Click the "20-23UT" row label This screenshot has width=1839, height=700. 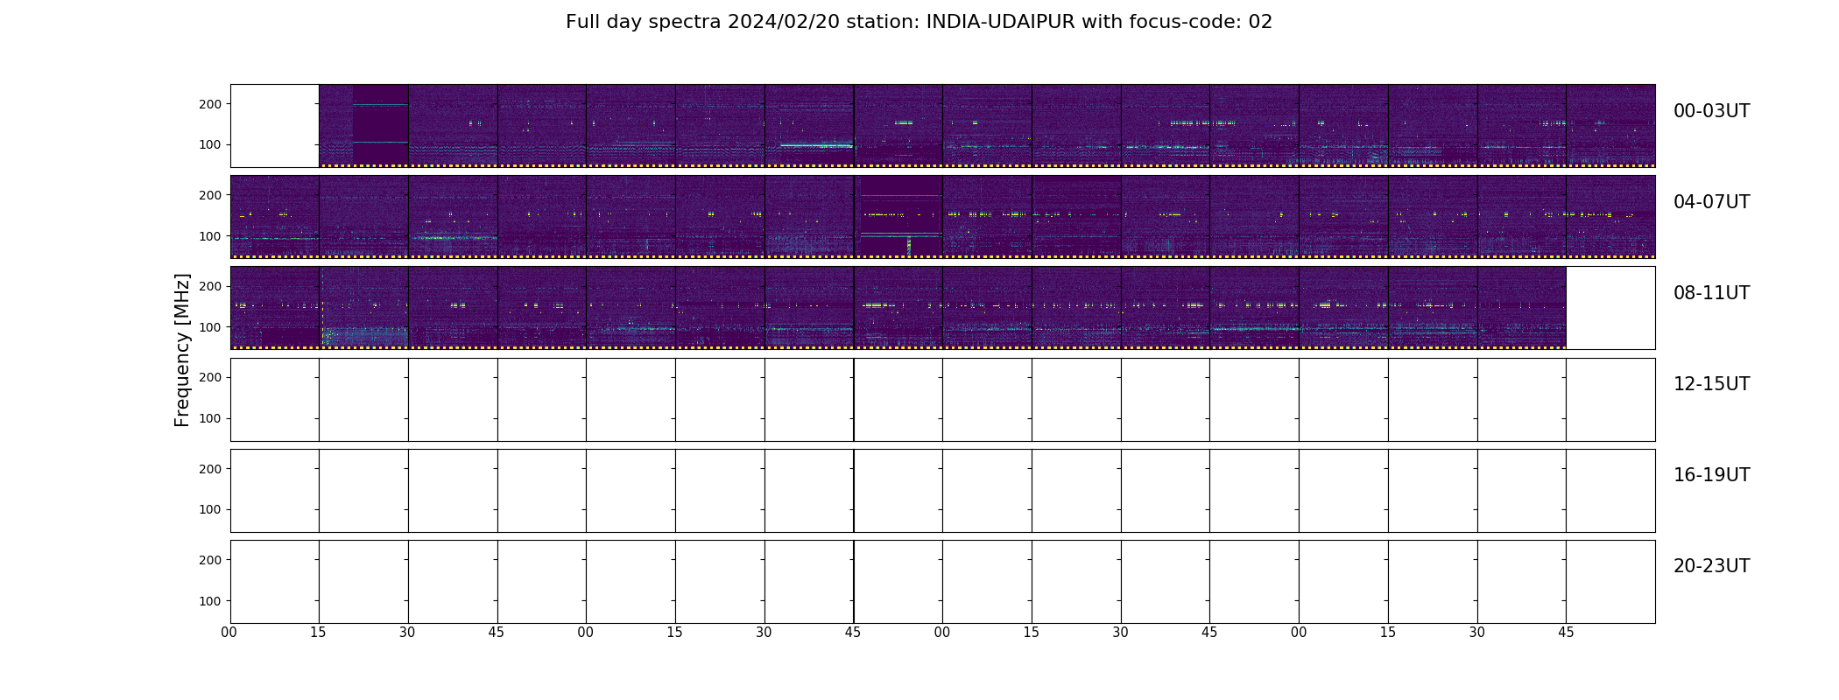coord(1711,566)
